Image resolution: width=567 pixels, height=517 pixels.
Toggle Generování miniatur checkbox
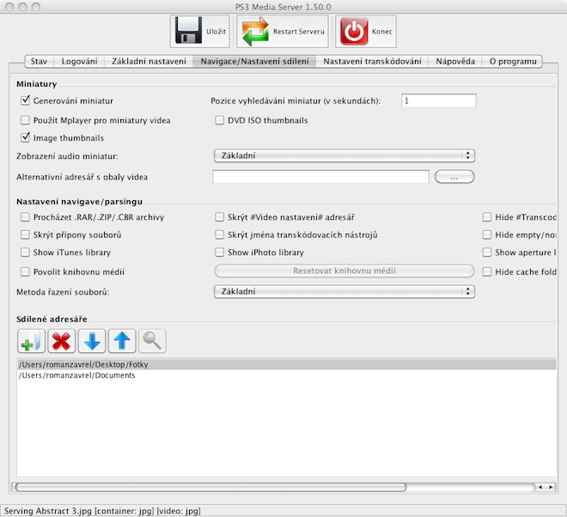[x=25, y=100]
